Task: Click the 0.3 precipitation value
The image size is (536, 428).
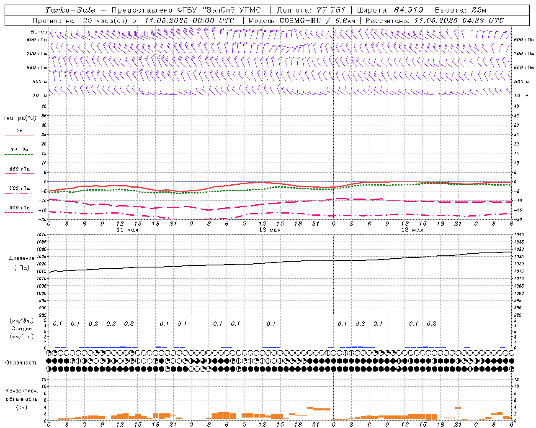Action: [x=360, y=324]
